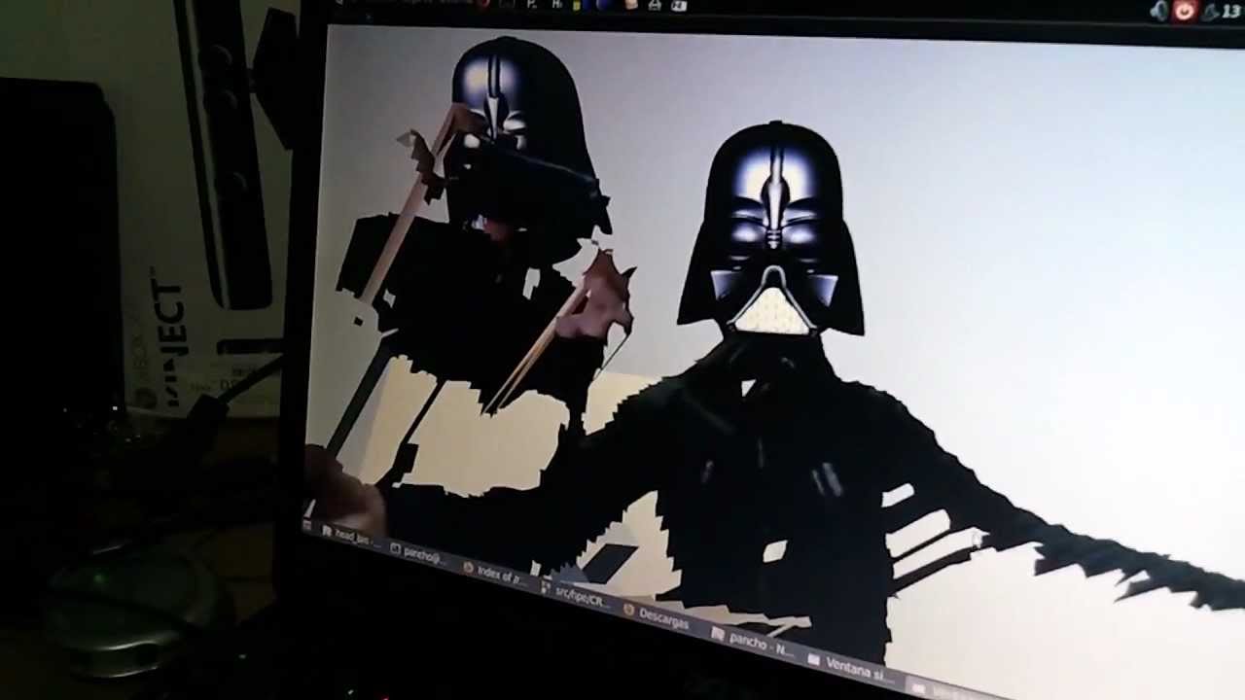Click the red power icon in top panel
The height and width of the screenshot is (700, 1245).
click(x=1184, y=11)
